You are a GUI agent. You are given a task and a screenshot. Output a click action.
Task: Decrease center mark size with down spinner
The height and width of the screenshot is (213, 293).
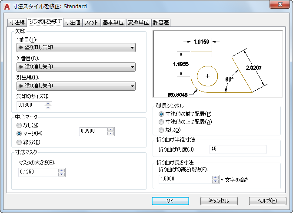(111, 134)
